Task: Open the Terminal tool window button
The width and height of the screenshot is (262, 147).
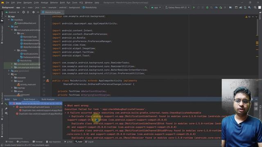Action: tap(38, 142)
